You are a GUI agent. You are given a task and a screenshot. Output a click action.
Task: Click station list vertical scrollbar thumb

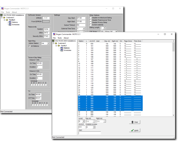tap(173, 47)
